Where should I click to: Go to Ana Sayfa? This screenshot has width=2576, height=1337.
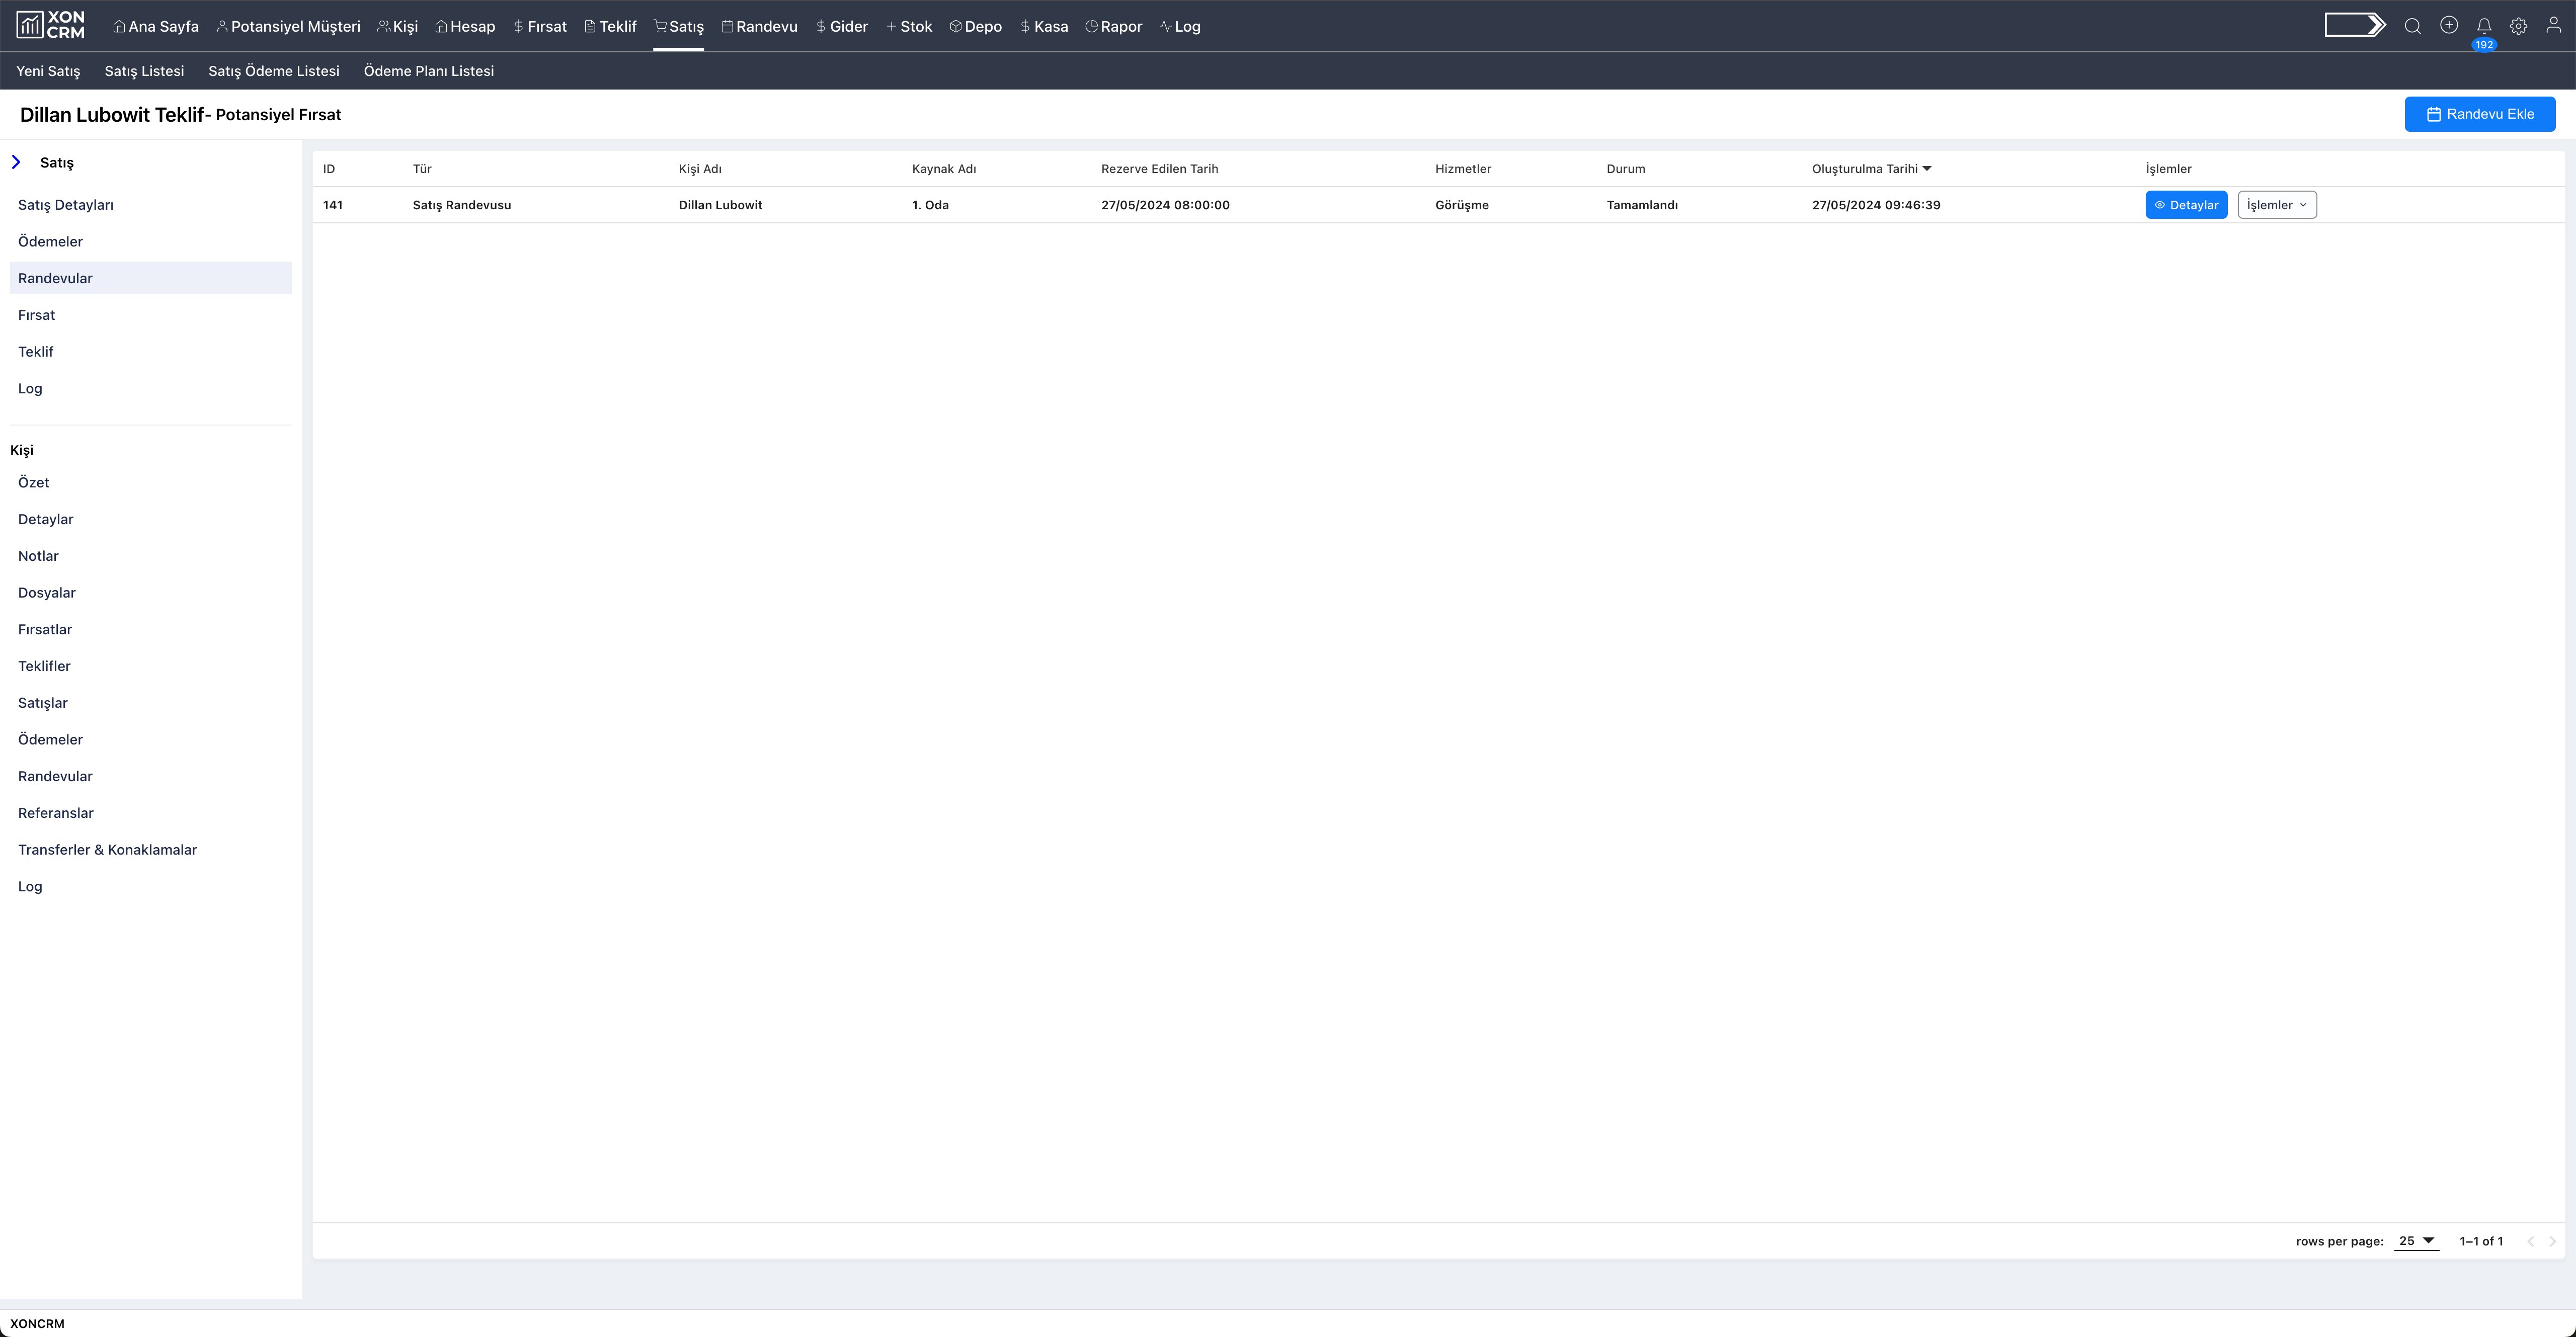coord(156,26)
